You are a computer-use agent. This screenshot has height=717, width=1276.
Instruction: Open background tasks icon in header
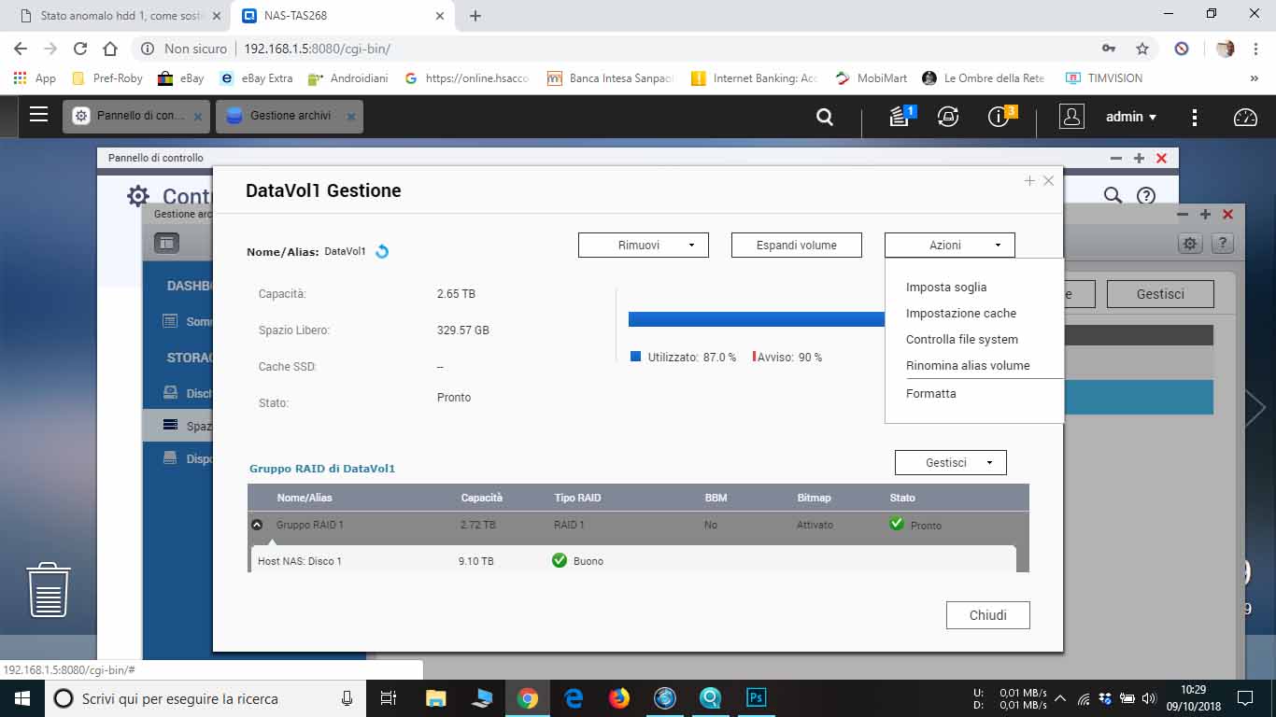click(900, 117)
